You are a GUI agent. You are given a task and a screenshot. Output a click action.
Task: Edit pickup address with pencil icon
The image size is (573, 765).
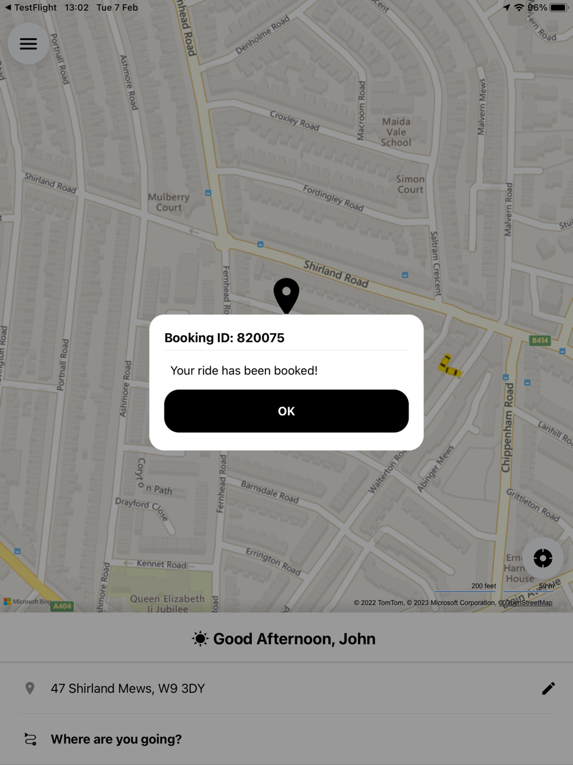pos(548,688)
